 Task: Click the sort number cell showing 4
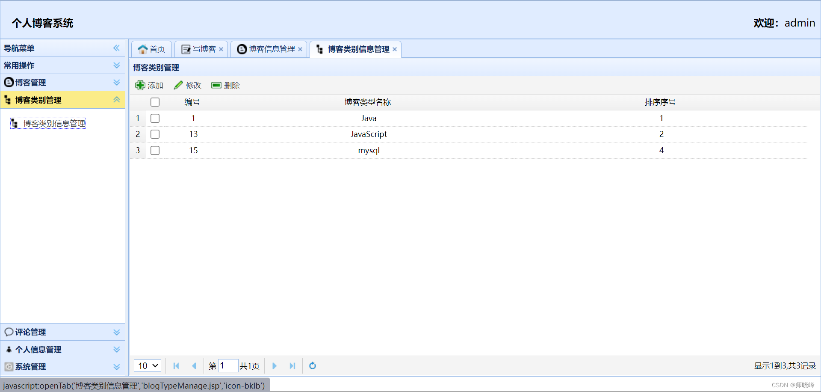pyautogui.click(x=661, y=150)
